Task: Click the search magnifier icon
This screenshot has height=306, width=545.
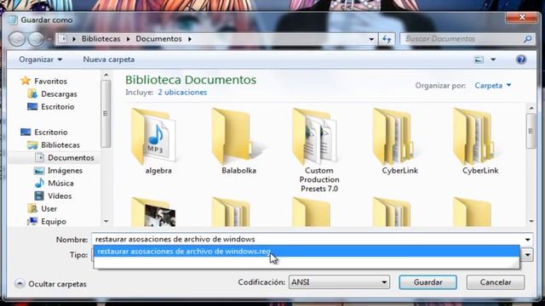Action: pos(528,39)
